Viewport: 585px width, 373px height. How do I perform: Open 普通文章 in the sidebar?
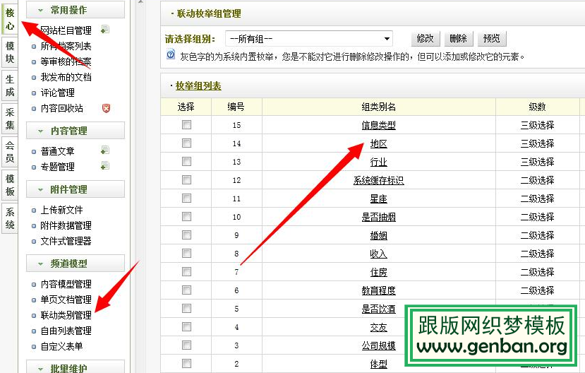click(57, 151)
